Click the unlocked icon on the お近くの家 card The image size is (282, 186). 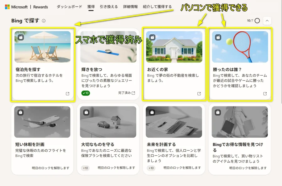152,37
